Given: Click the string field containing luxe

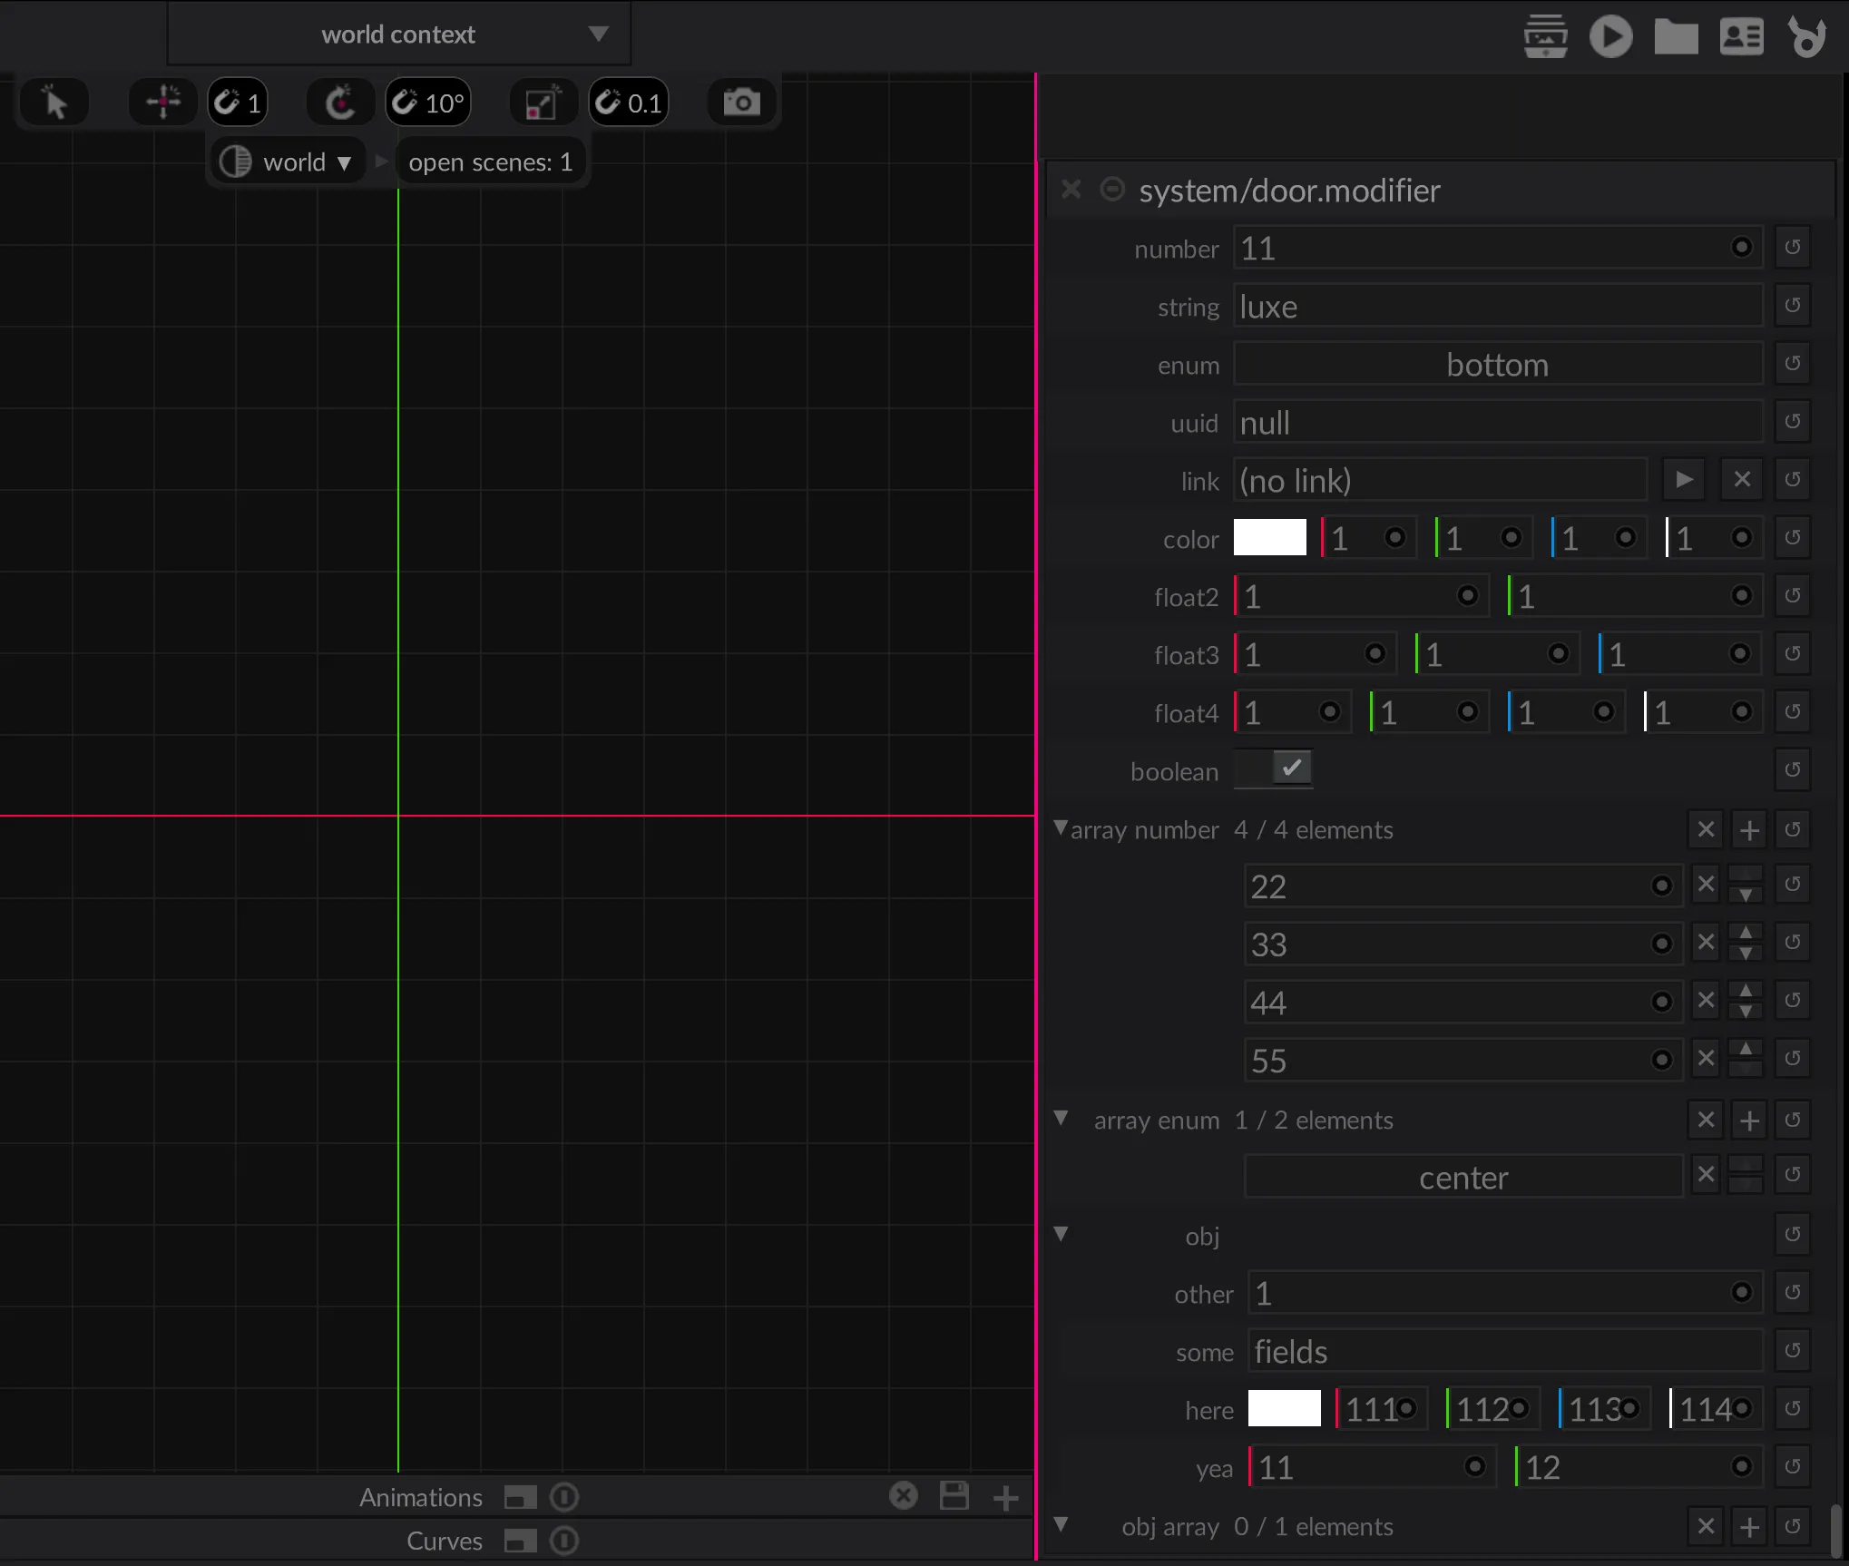Looking at the screenshot, I should pos(1497,307).
